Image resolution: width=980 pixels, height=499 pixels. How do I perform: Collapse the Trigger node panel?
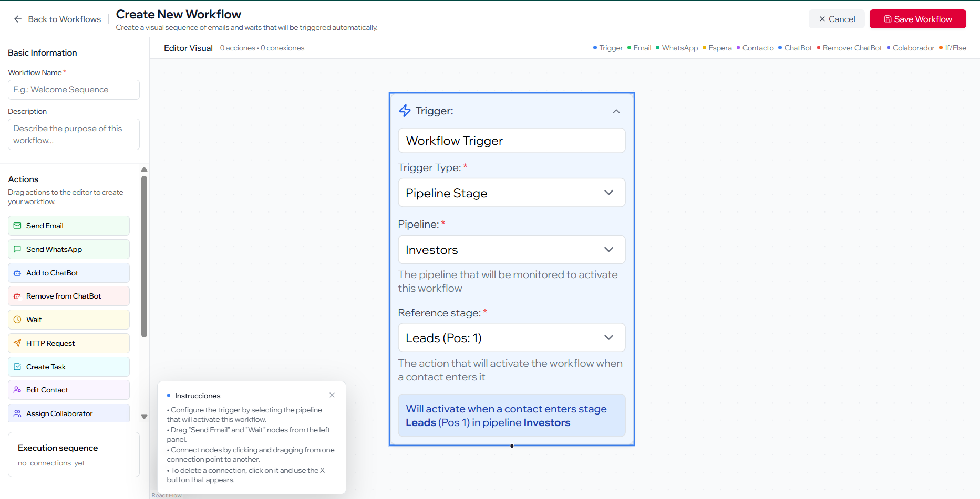(x=616, y=111)
